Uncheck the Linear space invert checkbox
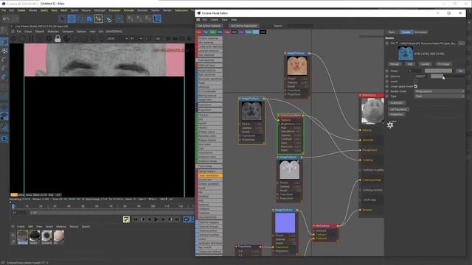Screen dimensions: 472x265 (415, 86)
